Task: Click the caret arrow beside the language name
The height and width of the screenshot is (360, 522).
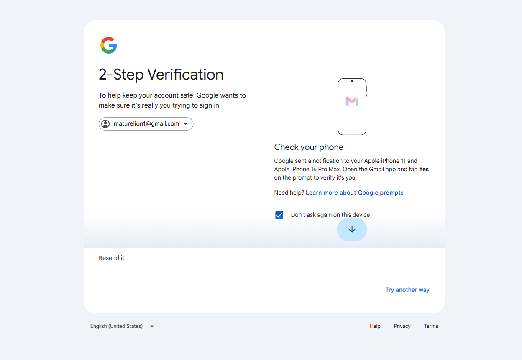Action: 152,327
